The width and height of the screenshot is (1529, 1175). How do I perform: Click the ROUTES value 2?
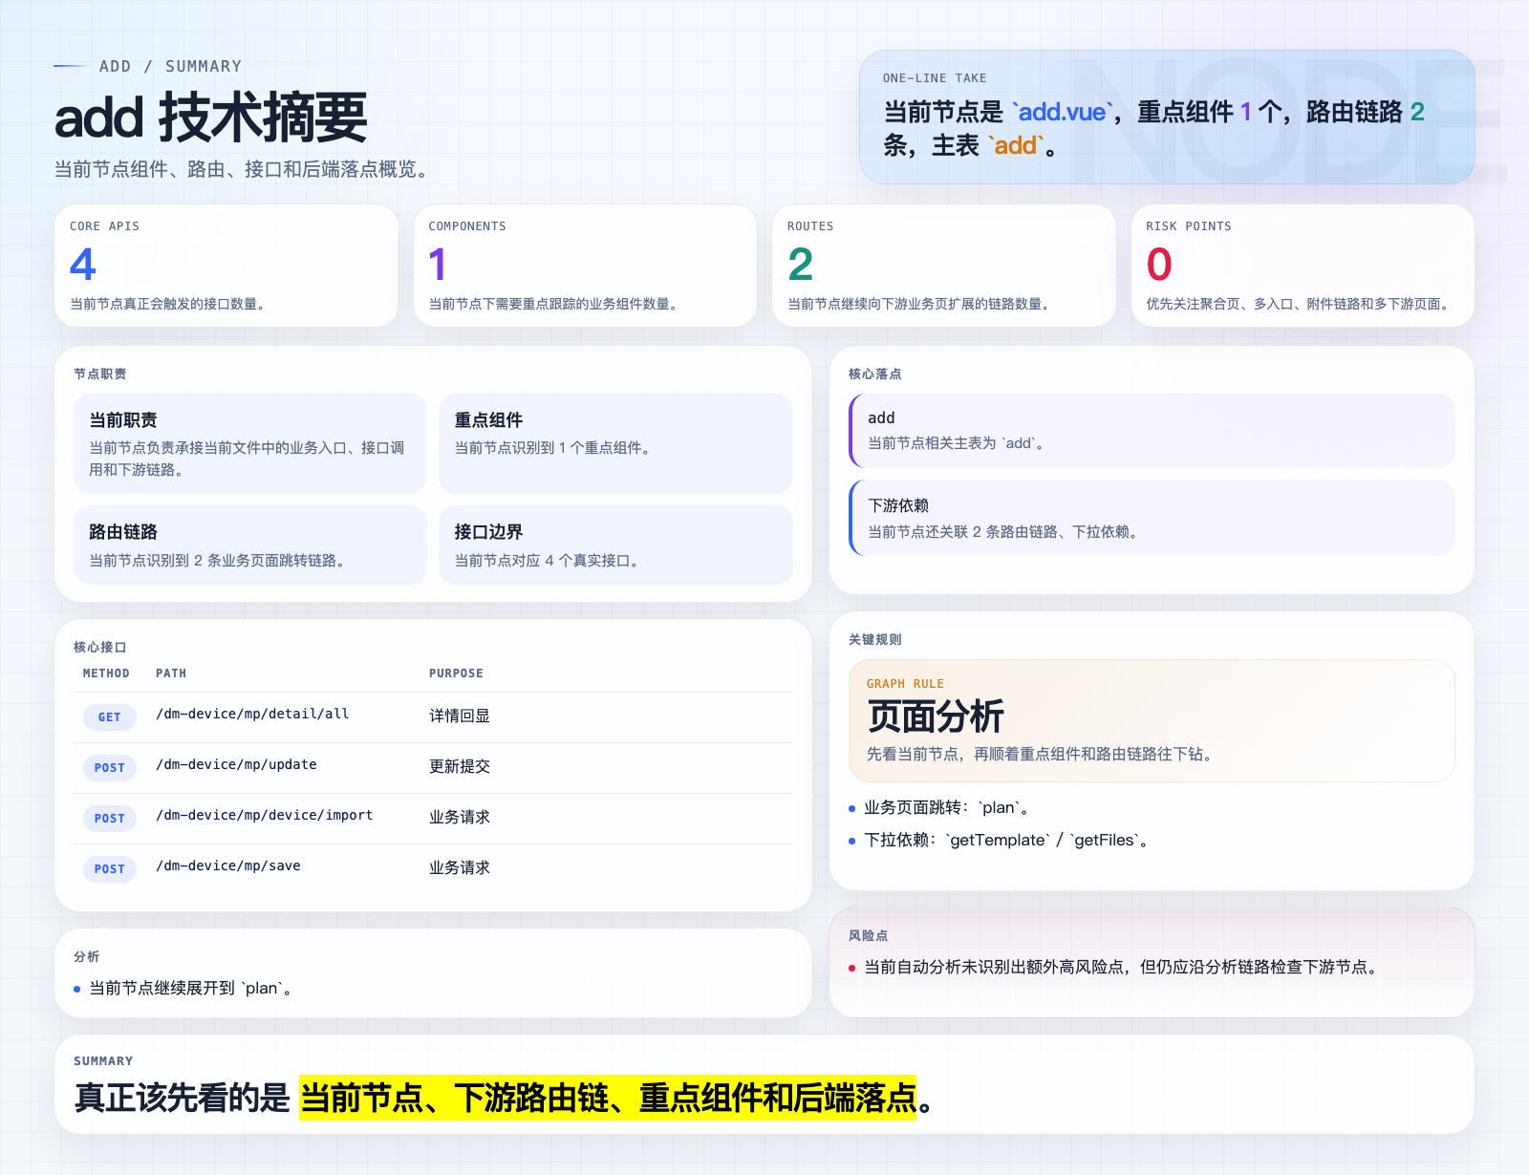coord(801,265)
